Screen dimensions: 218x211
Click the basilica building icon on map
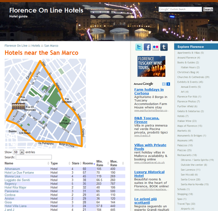tap(19, 106)
